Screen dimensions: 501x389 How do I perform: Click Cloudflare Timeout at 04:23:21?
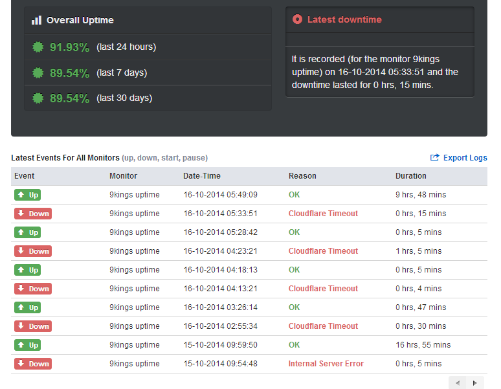point(323,251)
